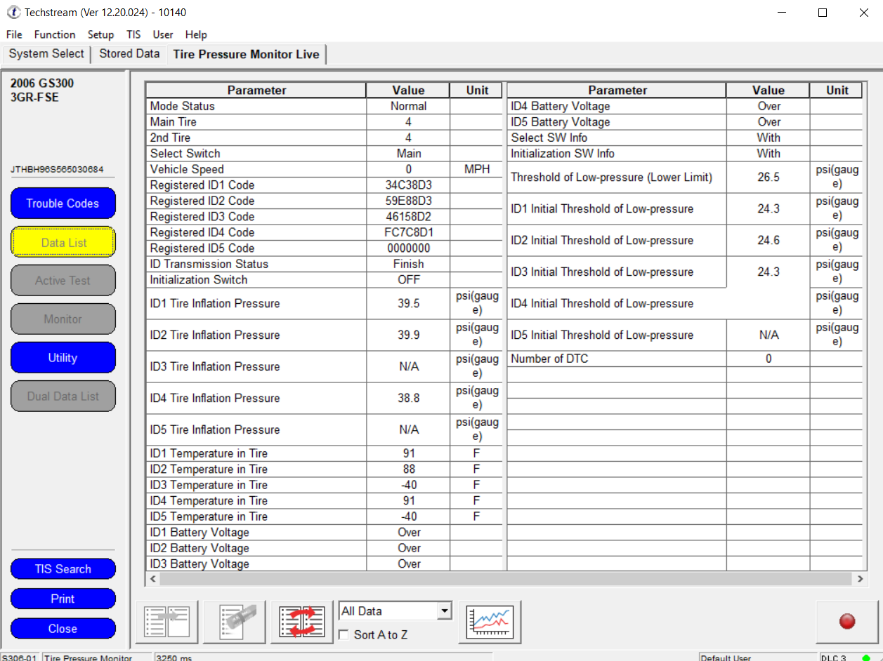883x661 pixels.
Task: Click the Utility button
Action: [63, 358]
